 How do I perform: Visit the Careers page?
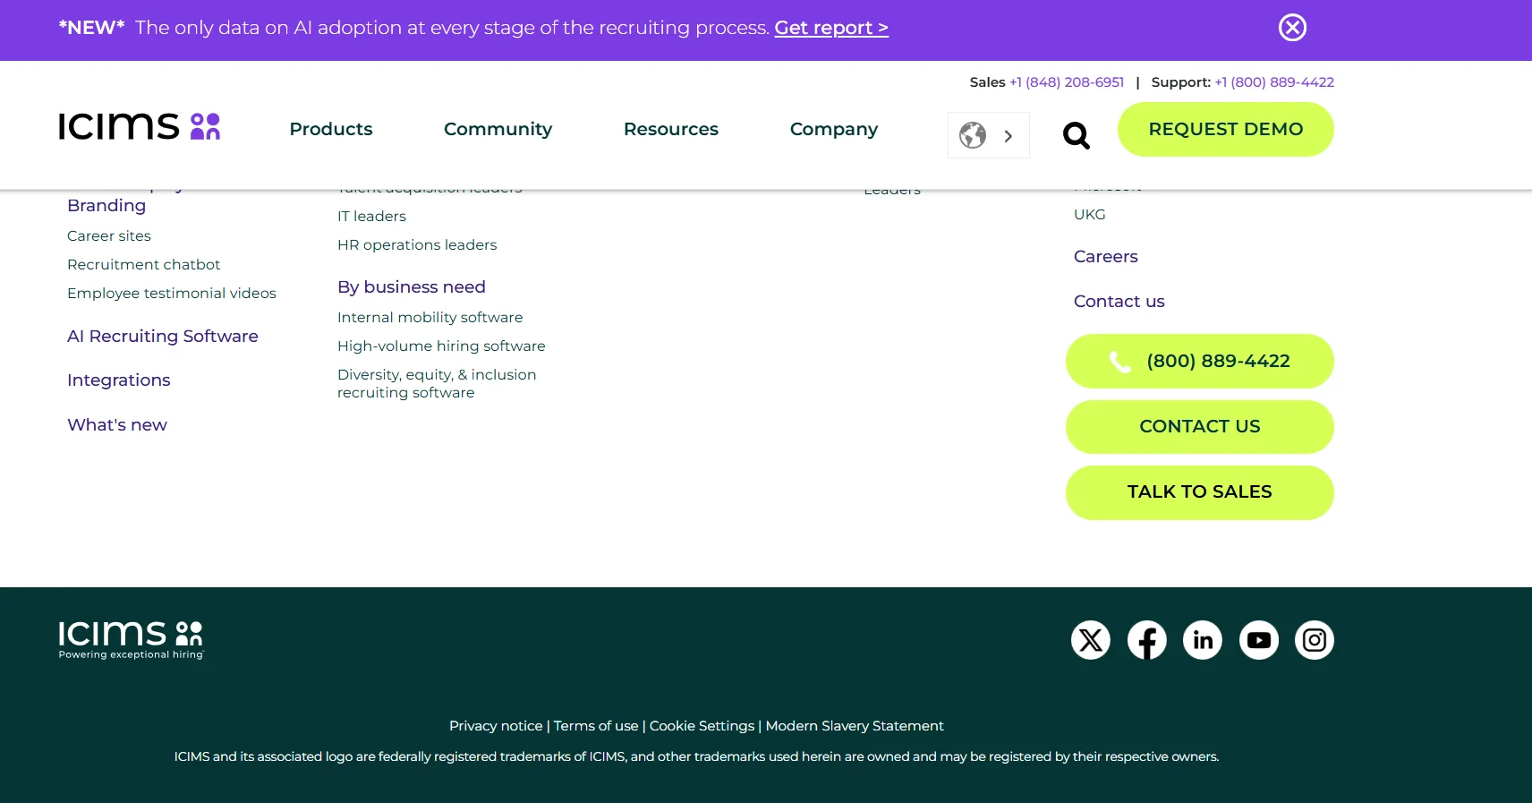coord(1106,256)
